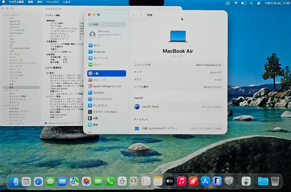Viewport: 291px width, 192px height.
Task: Click the back navigation chevron
Action: click(134, 15)
